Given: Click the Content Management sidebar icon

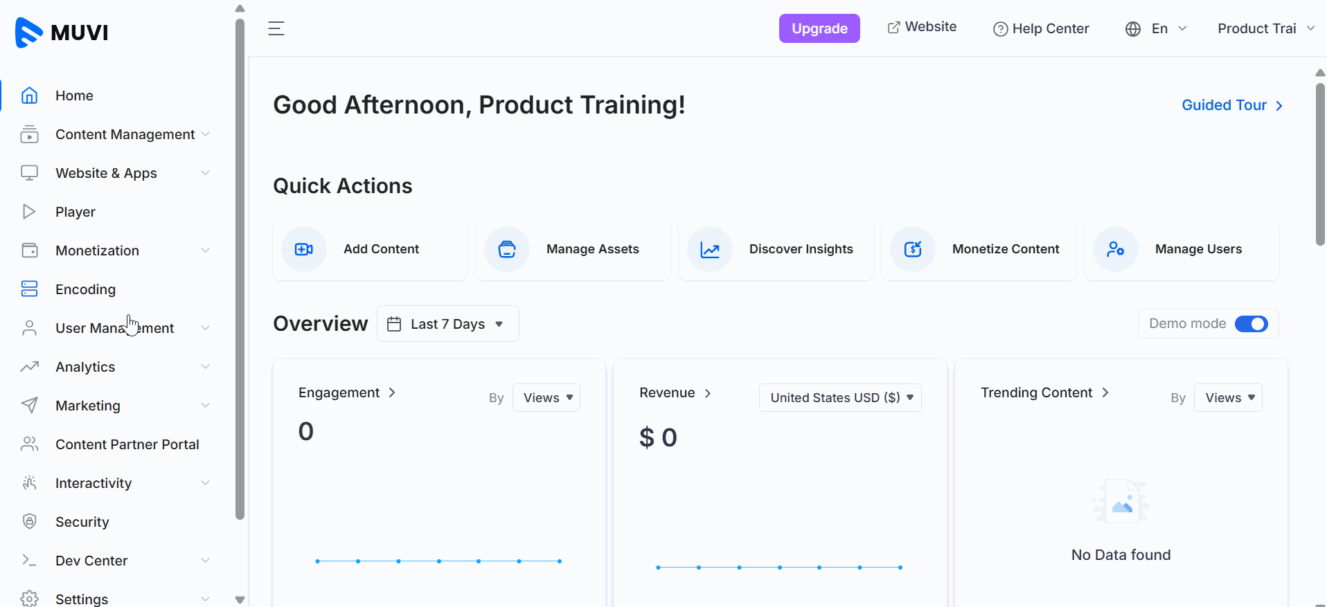Looking at the screenshot, I should (29, 134).
